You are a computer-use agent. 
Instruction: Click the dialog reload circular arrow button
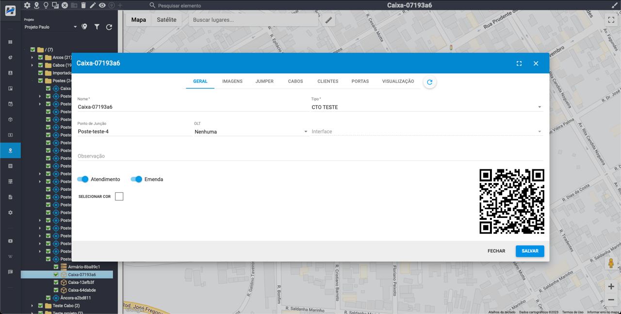[429, 82]
